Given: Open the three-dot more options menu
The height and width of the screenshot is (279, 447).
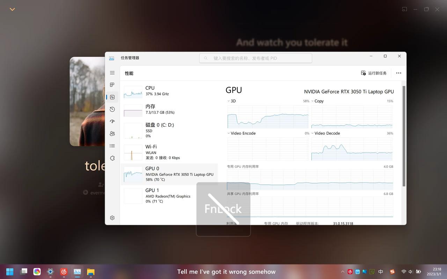Looking at the screenshot, I should [x=398, y=73].
